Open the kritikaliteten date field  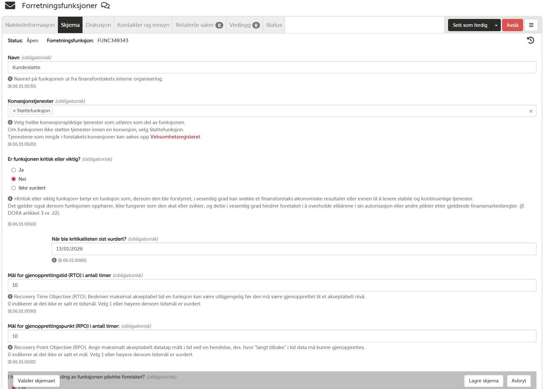coord(294,249)
